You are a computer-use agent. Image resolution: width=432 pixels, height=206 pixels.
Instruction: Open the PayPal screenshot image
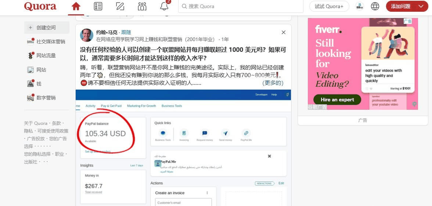[x=184, y=148]
